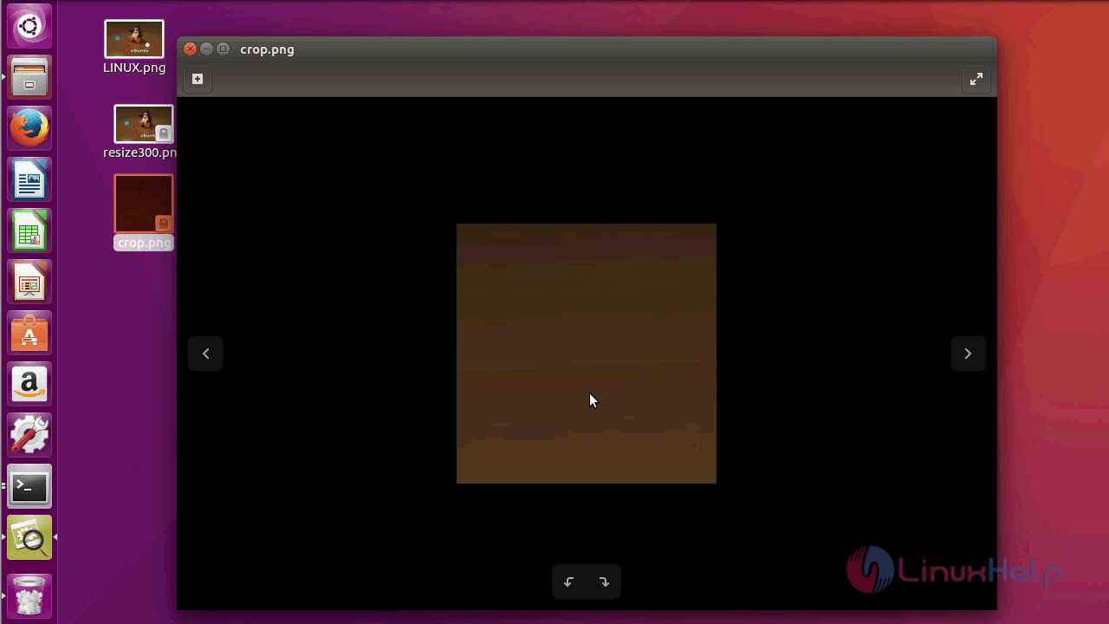Click crop.png window title text
Viewport: 1109px width, 624px height.
pos(267,49)
